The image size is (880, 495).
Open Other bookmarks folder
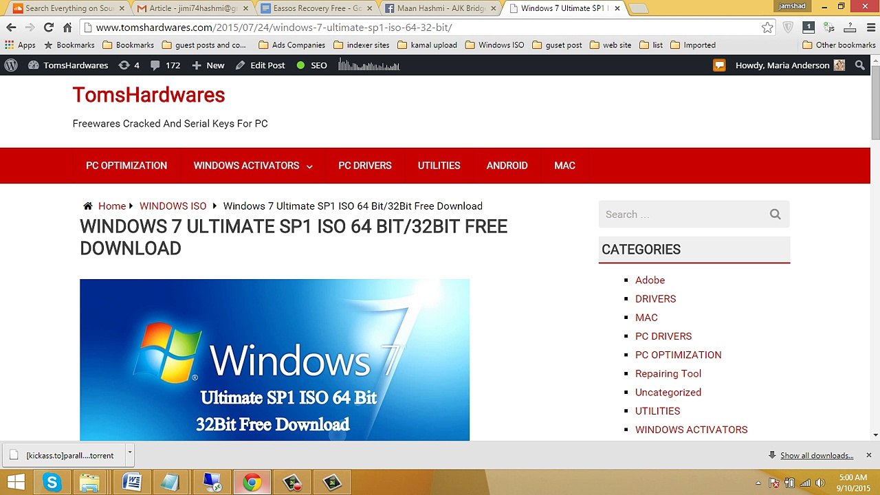(x=839, y=45)
